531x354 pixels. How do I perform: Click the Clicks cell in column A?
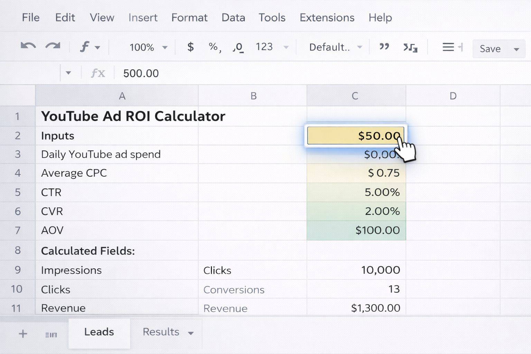coord(117,289)
